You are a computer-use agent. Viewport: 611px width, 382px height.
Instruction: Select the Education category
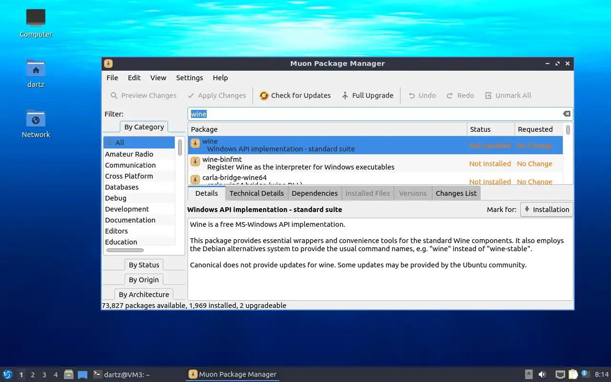point(139,241)
